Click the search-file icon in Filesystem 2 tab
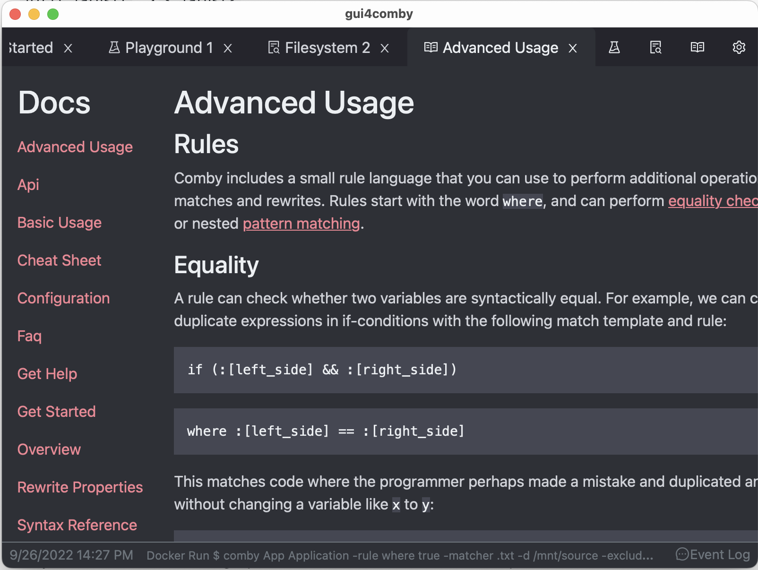The image size is (758, 570). 274,47
